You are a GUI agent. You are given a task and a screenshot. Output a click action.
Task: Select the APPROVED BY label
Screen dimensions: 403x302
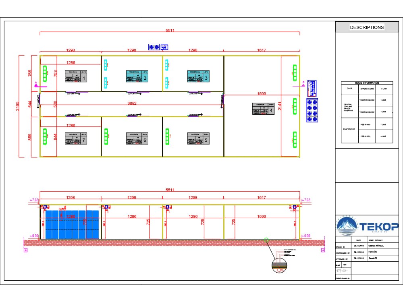pos(342,259)
